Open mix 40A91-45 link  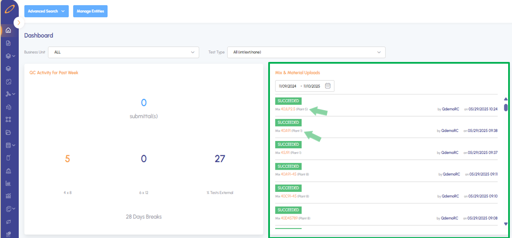(x=289, y=174)
